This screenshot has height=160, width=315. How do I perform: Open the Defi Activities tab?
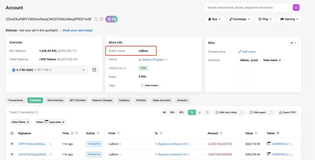[55, 100]
